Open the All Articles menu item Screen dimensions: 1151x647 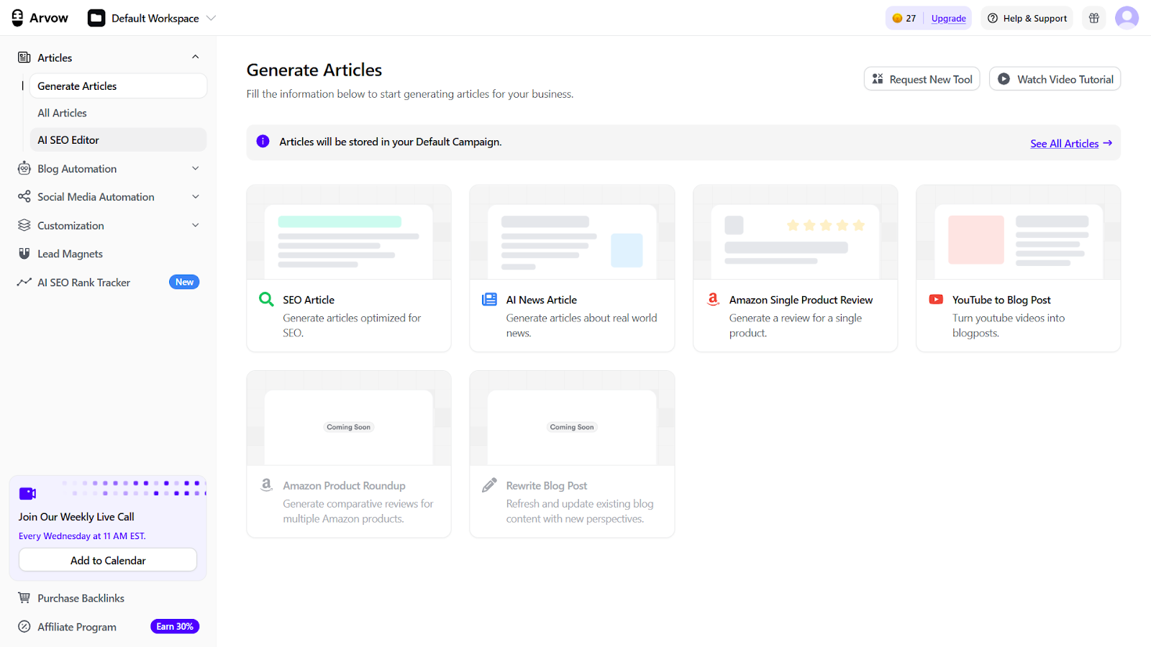(62, 113)
